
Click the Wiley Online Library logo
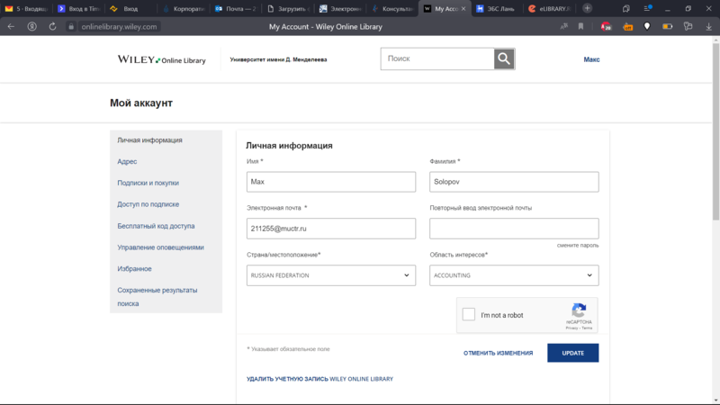(161, 60)
